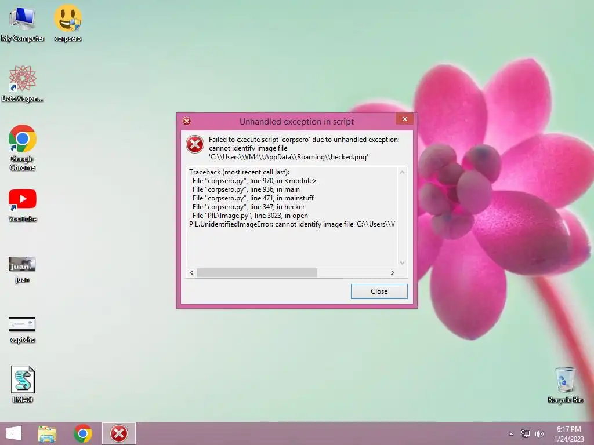Select the corpsero smiley desktop icon
The width and height of the screenshot is (594, 445).
click(x=68, y=23)
